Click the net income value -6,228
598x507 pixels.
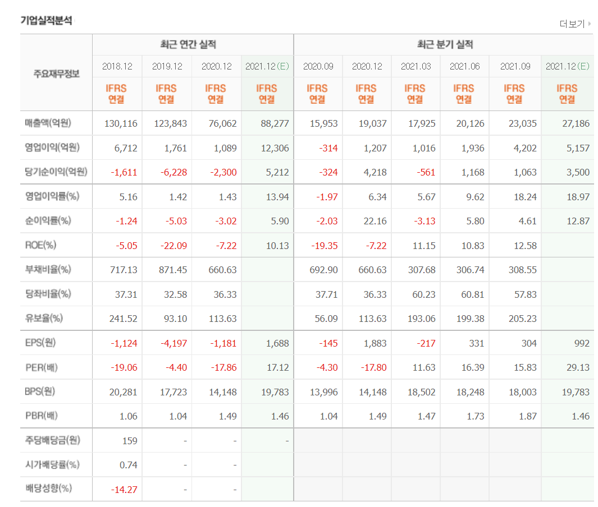pos(174,173)
